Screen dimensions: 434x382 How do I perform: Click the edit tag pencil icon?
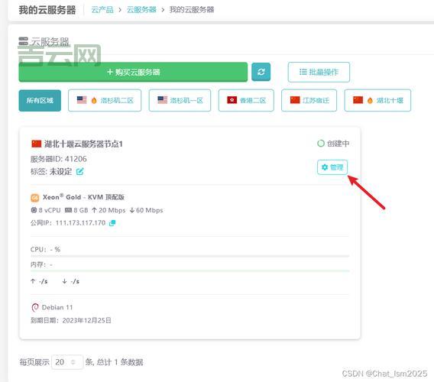pyautogui.click(x=79, y=172)
